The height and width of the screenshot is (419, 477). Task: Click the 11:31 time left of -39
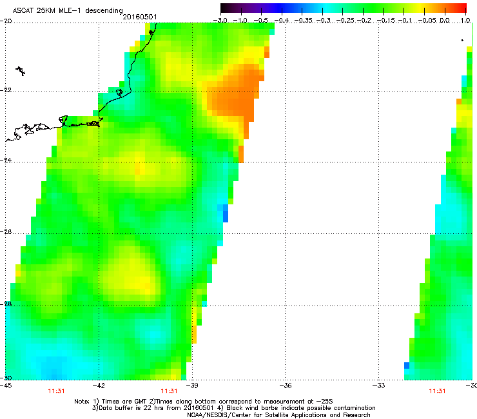coord(169,391)
